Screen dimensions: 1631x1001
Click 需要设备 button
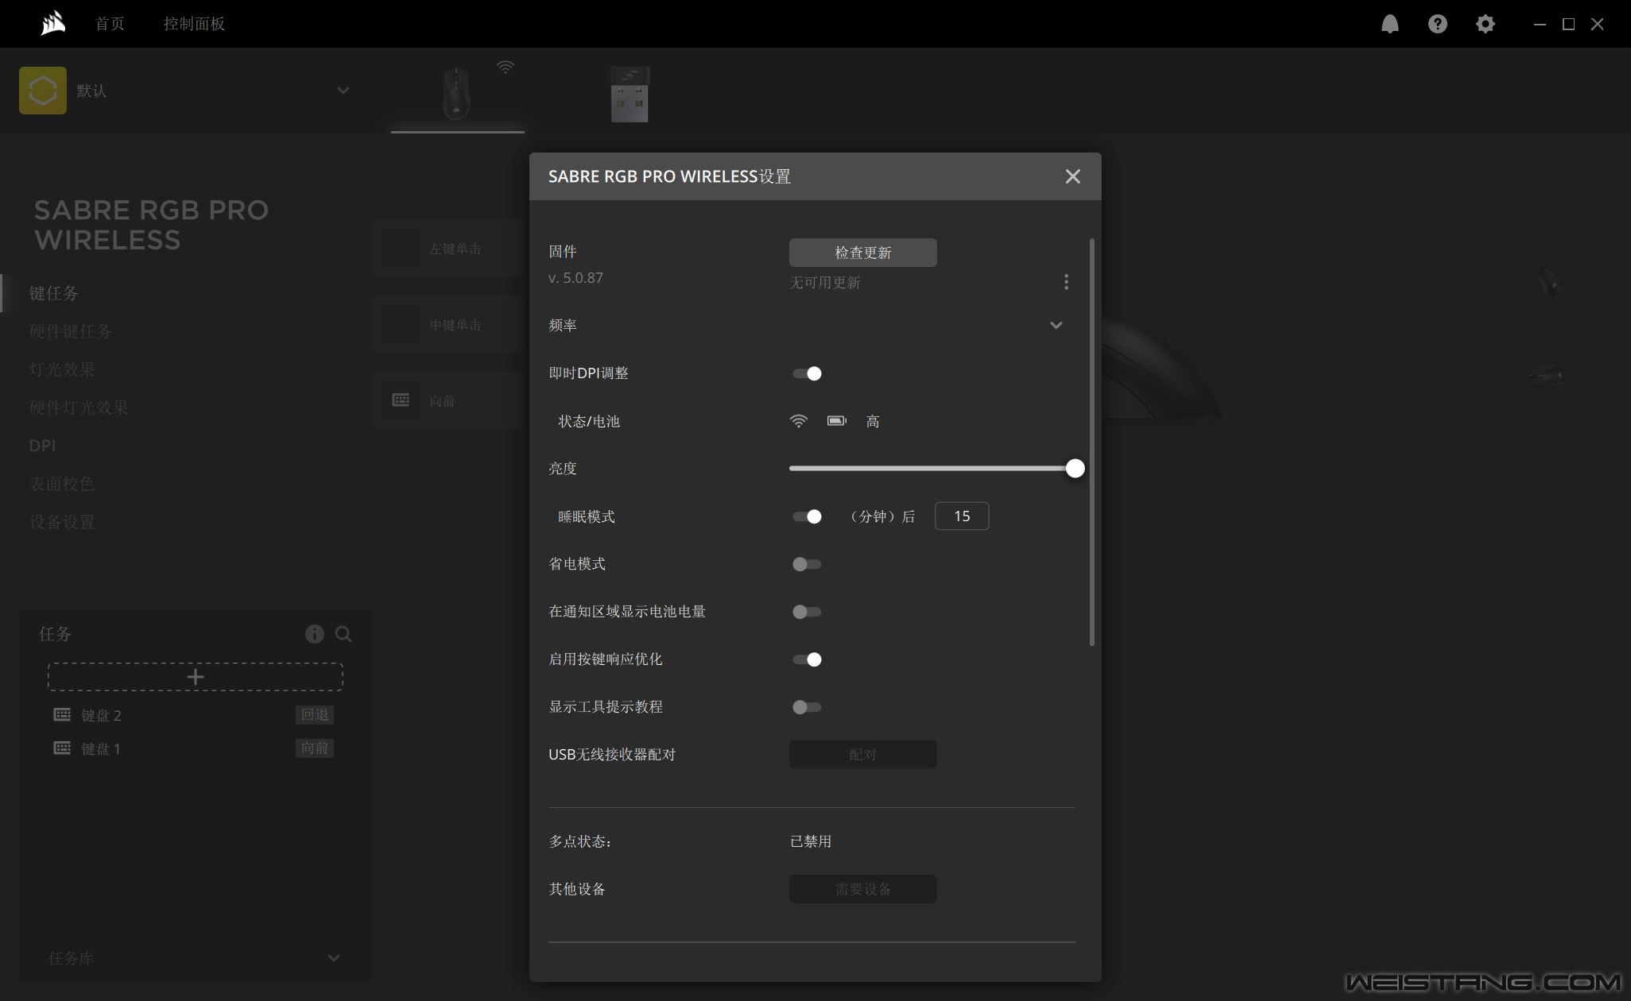click(x=862, y=889)
